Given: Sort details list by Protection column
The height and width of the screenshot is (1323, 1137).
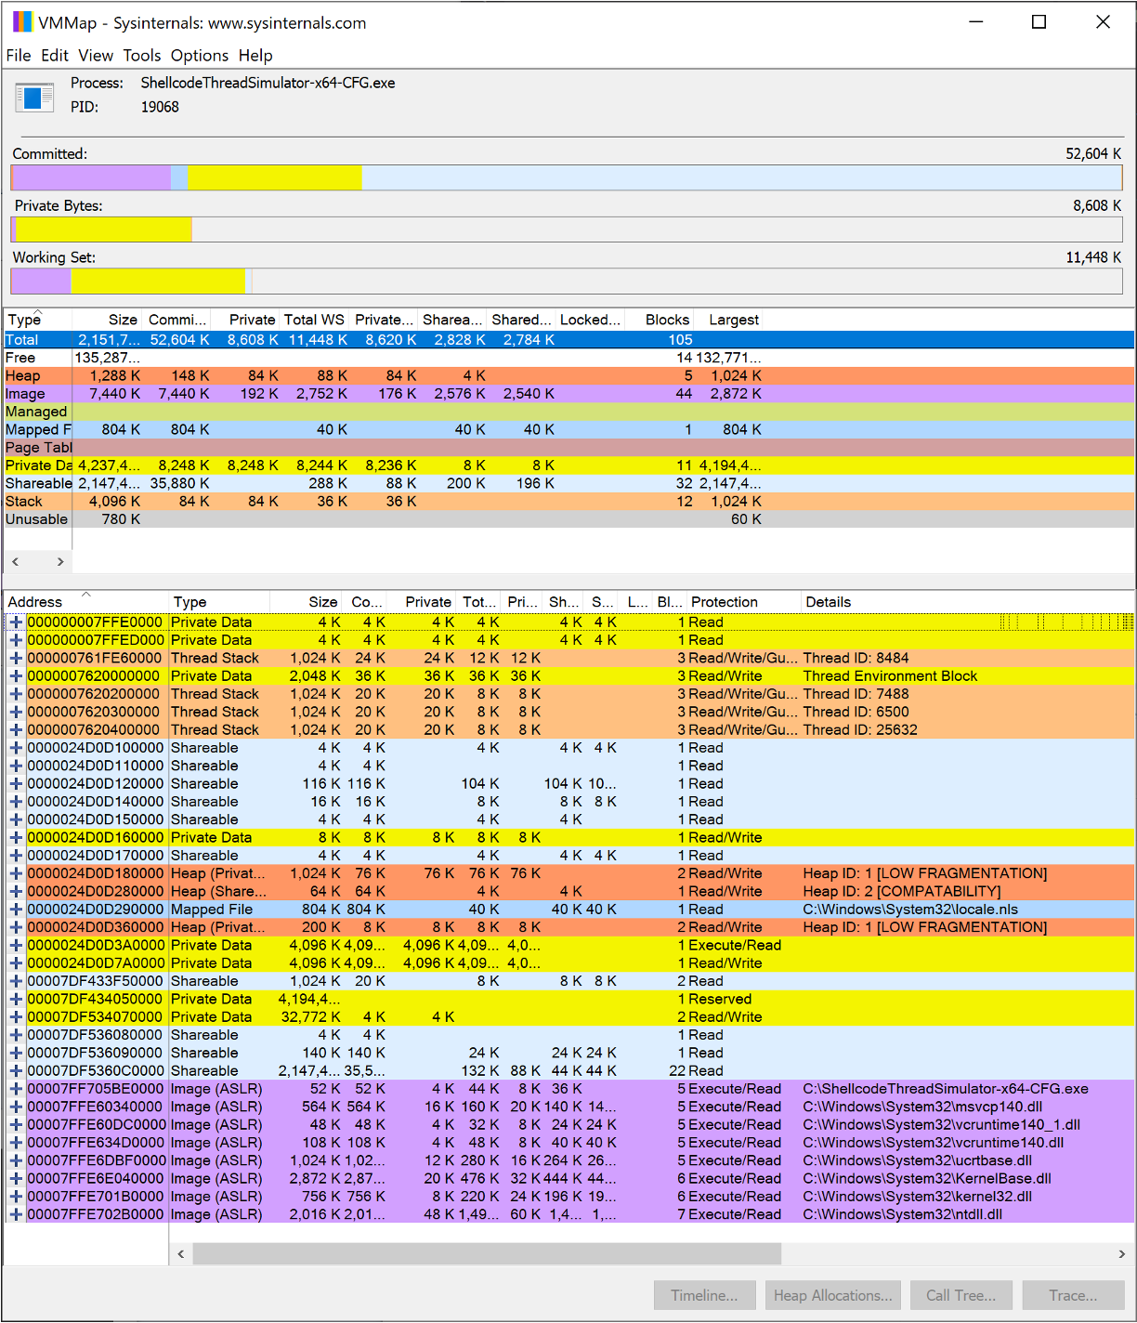Looking at the screenshot, I should tap(724, 602).
